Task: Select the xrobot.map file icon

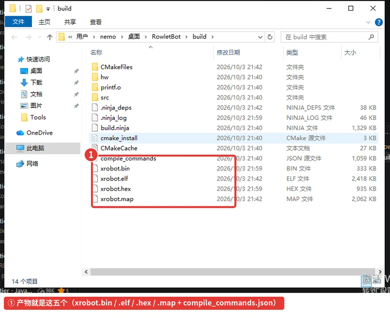Action: pos(95,199)
